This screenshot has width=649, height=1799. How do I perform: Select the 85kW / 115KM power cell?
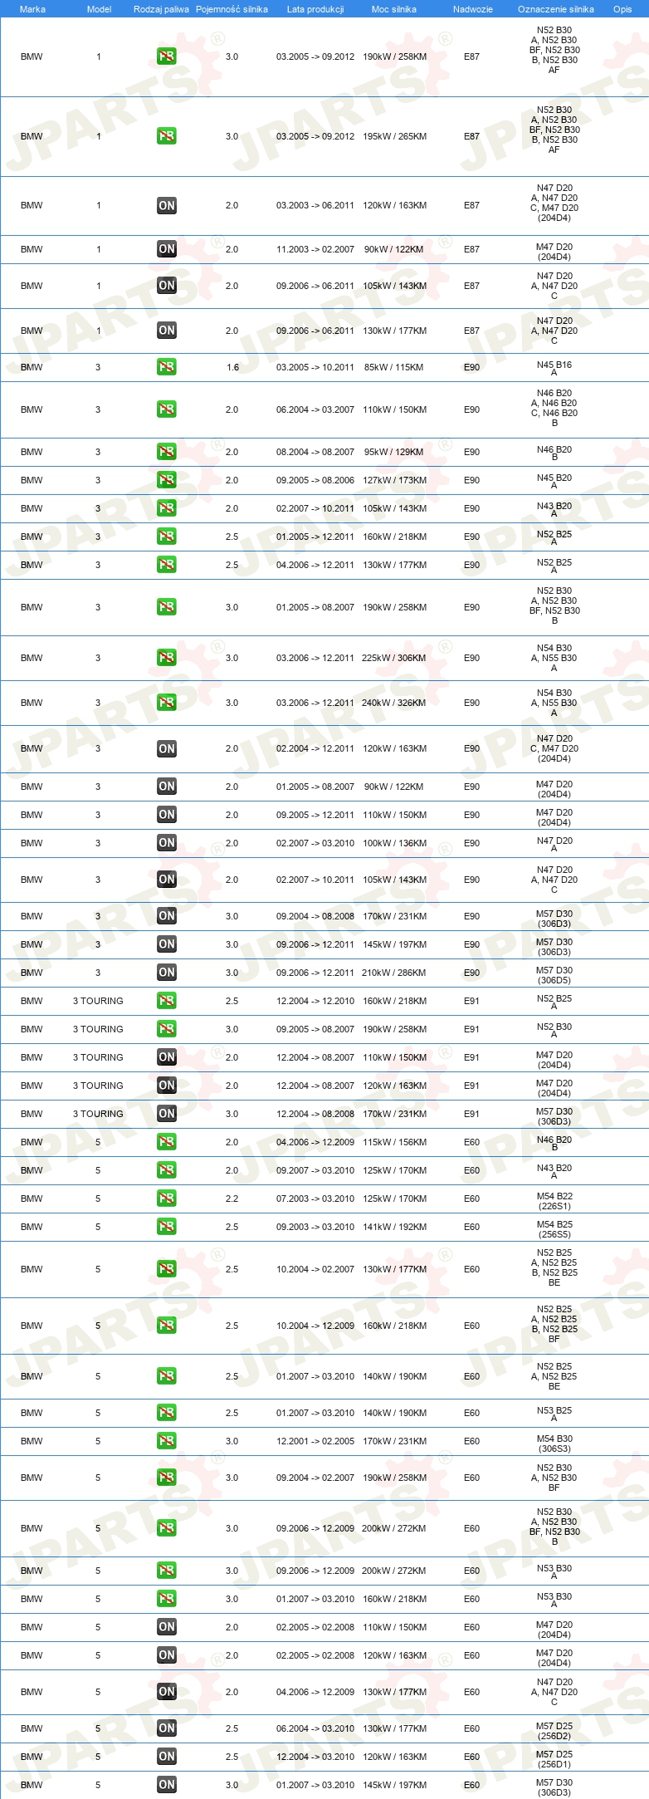click(x=393, y=367)
